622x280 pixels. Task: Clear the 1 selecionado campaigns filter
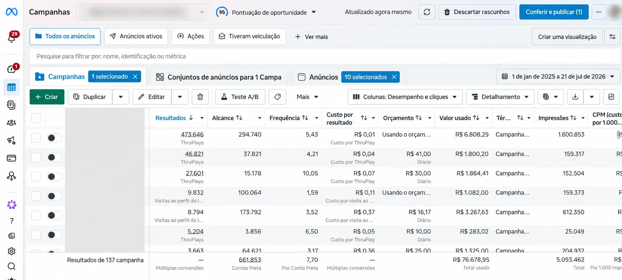135,76
